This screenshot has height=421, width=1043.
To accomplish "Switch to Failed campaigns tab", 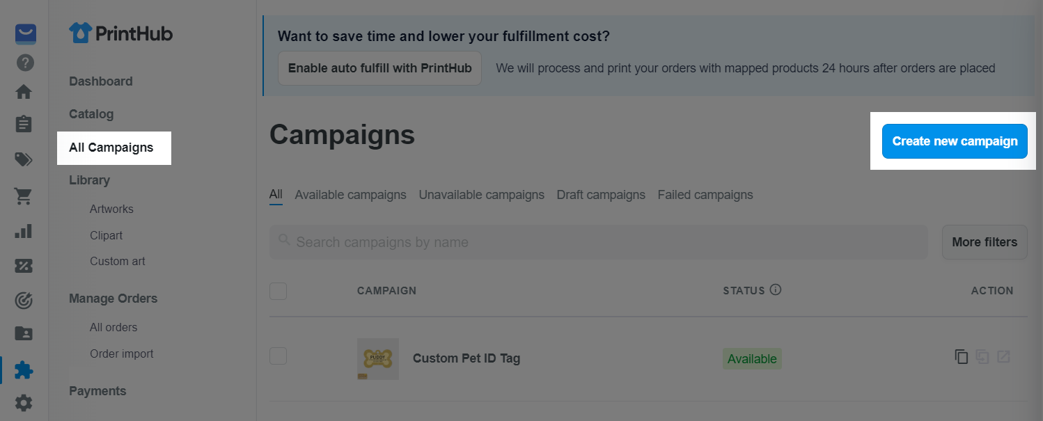I will pyautogui.click(x=705, y=195).
